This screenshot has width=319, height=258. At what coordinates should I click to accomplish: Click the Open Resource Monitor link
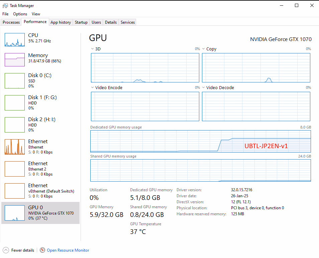68,250
